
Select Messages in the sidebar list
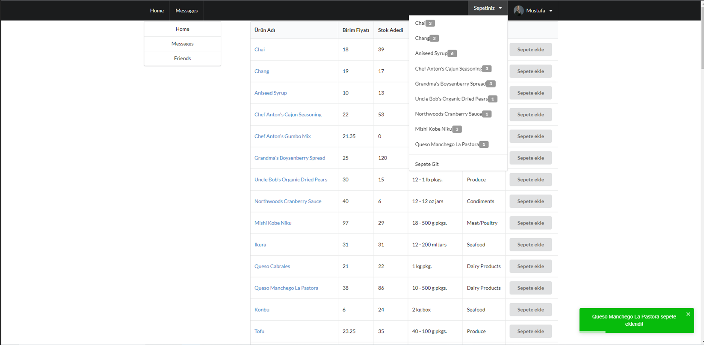point(183,44)
